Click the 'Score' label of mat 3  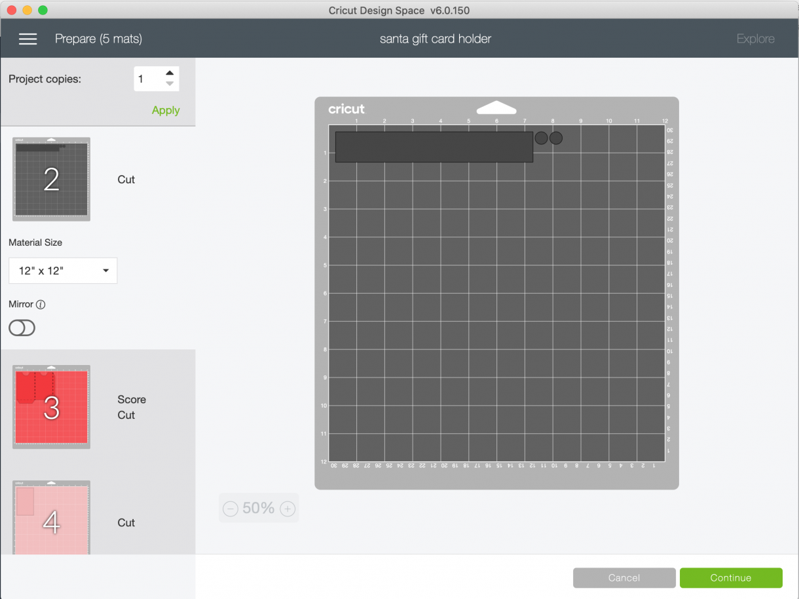(x=132, y=399)
